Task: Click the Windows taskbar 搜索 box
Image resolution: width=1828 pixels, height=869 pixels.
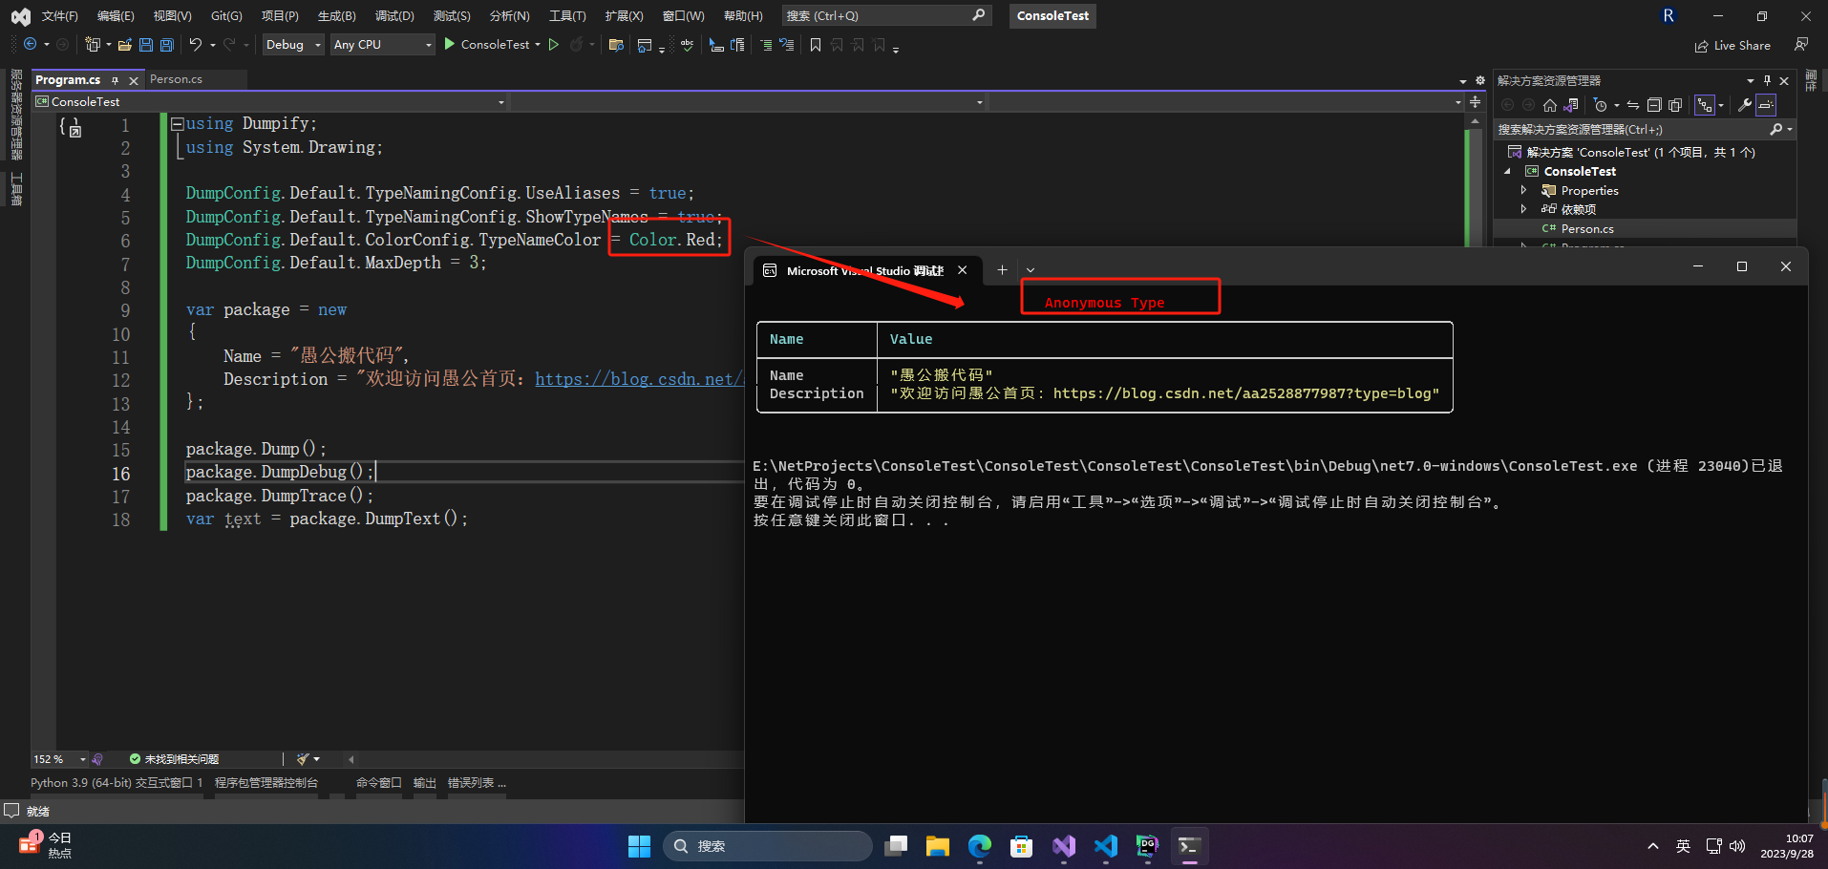Action: coord(767,846)
